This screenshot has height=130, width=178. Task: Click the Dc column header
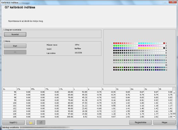click(x=123, y=89)
